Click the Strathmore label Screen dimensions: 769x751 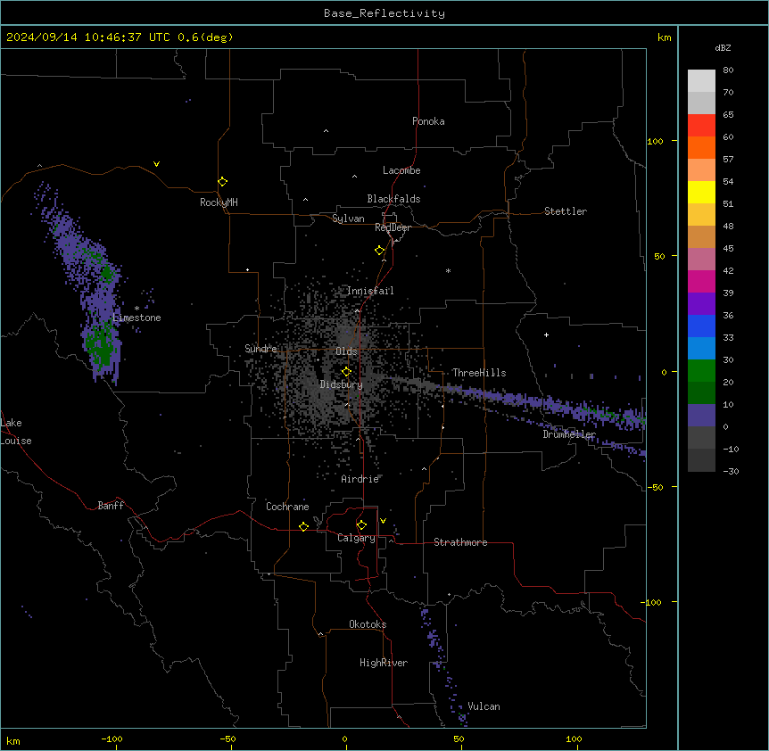point(460,542)
